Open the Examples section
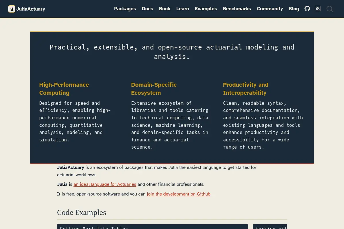The height and width of the screenshot is (229, 344). (206, 9)
